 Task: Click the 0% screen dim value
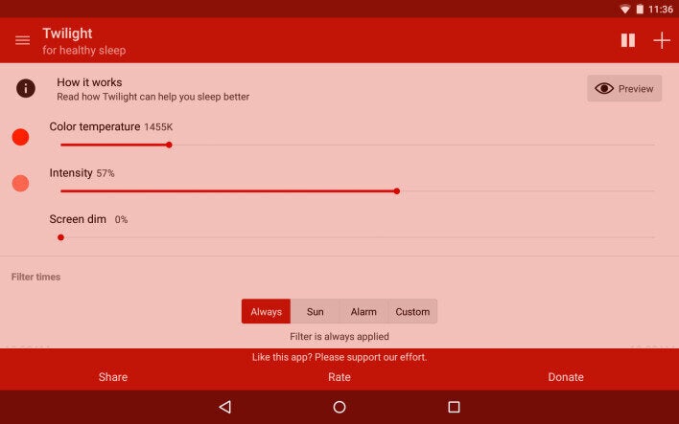click(121, 219)
